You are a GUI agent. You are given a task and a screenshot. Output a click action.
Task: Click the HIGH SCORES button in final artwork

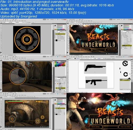125,127
